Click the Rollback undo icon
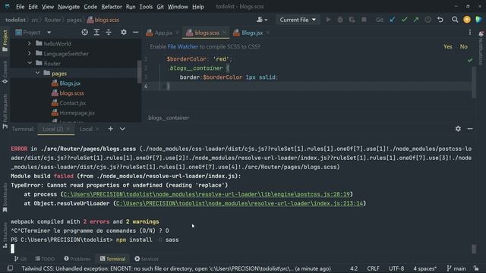 click(440, 20)
